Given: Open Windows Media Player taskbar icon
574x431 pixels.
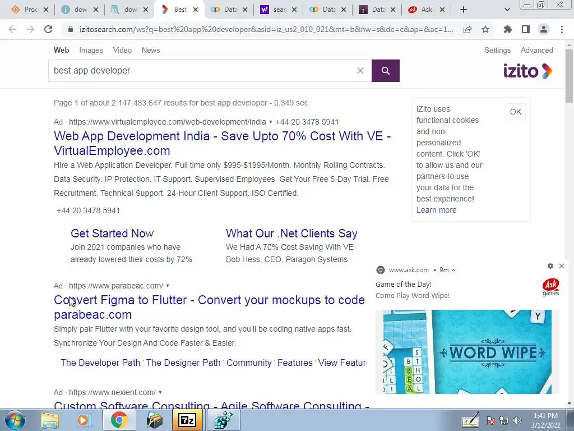Looking at the screenshot, I should (84, 420).
